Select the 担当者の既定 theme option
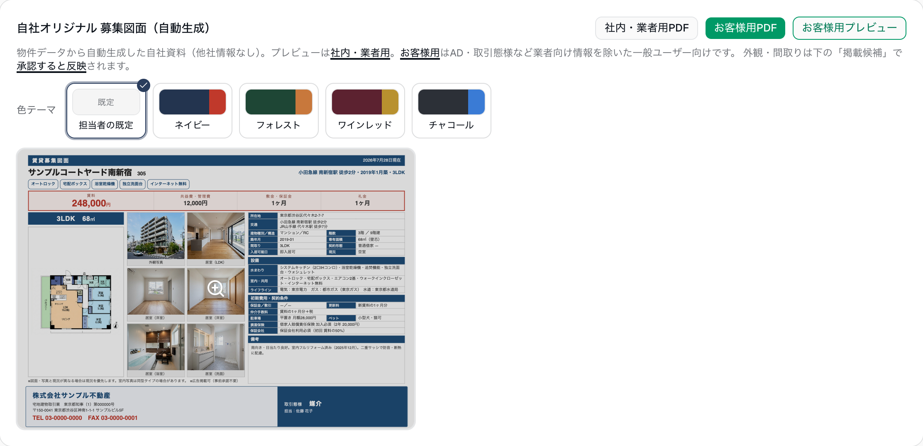 tap(106, 111)
